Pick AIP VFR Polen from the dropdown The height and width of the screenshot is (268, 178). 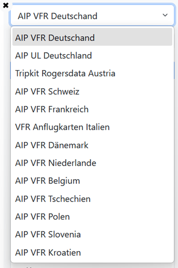[x=92, y=216]
